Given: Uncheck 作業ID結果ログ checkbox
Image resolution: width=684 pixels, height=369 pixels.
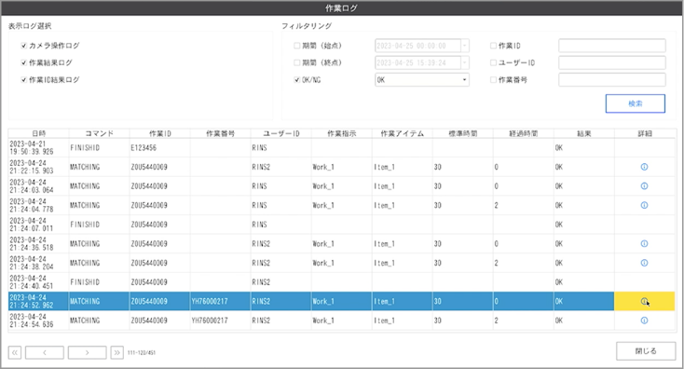Looking at the screenshot, I should click(x=24, y=80).
